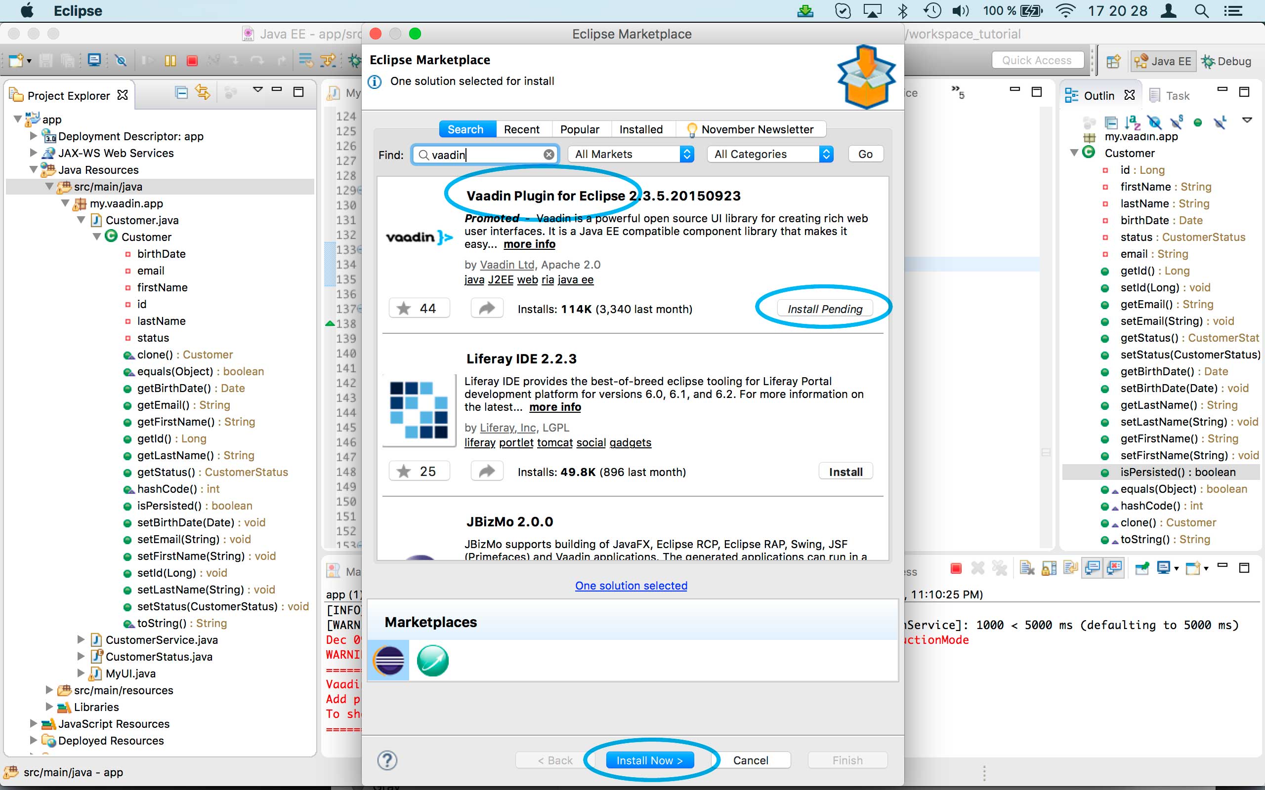Open the Outline view menu triangle
1265x790 pixels.
coord(1247,120)
